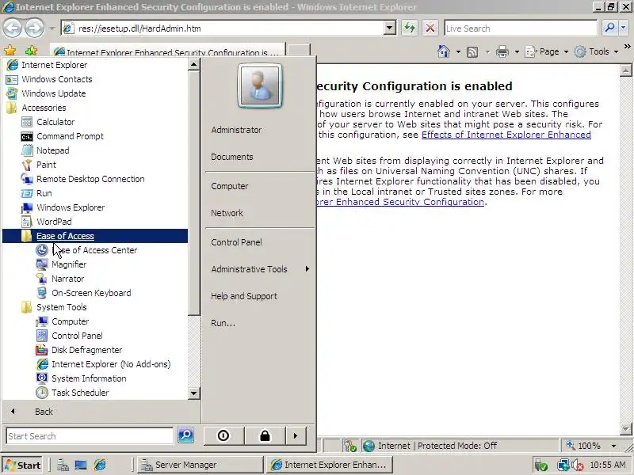Open the address bar dropdown
Screen dimensions: 634x475
pyautogui.click(x=389, y=28)
